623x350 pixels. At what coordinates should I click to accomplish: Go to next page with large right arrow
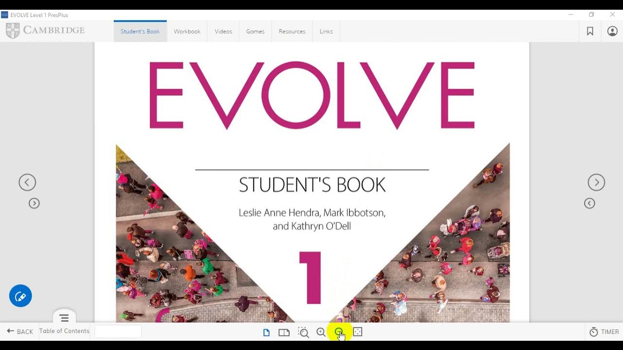[596, 182]
